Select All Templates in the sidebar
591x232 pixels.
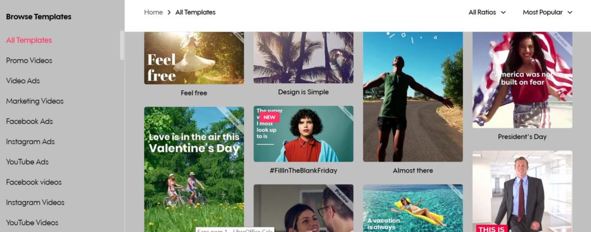pos(29,40)
